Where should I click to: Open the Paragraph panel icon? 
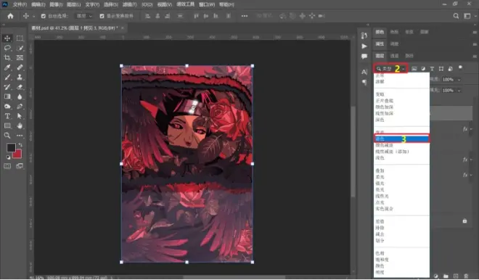tap(364, 82)
